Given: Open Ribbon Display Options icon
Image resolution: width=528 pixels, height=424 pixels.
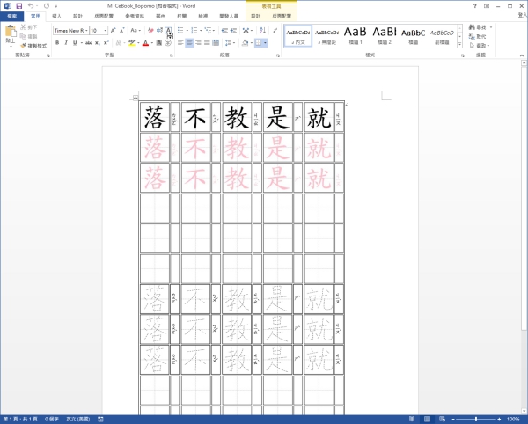Looking at the screenshot, I should tap(487, 6).
